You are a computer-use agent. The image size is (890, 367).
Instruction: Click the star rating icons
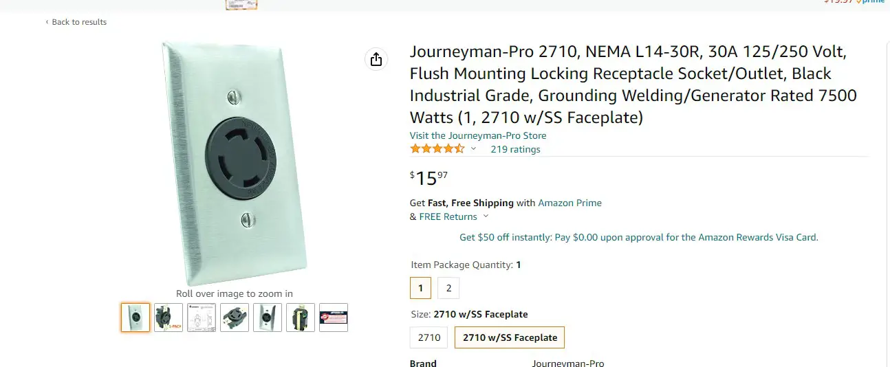coord(437,149)
